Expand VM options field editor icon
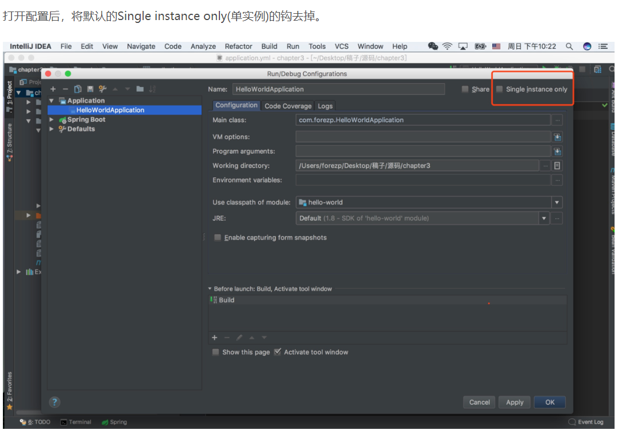 pos(557,137)
